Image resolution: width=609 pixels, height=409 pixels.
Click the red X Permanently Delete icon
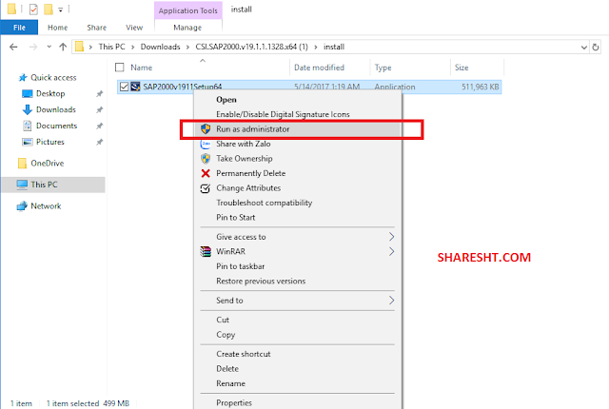(206, 173)
